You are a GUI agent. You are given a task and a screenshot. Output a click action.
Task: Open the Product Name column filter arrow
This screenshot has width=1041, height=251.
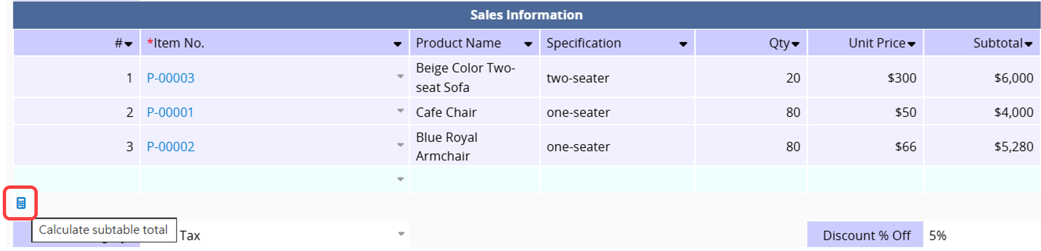(x=528, y=44)
